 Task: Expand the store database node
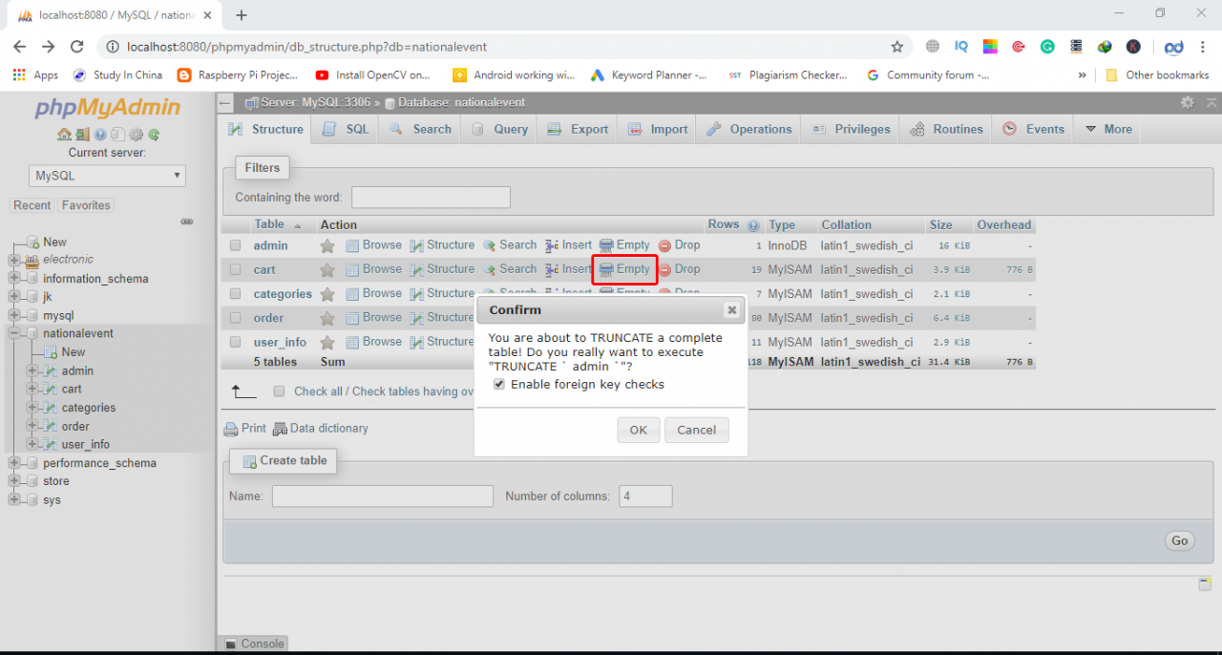[14, 481]
